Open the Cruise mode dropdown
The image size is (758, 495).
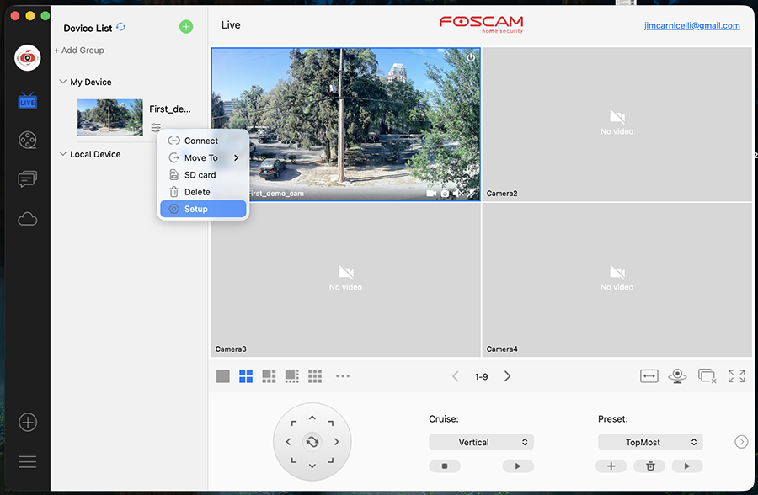[481, 441]
